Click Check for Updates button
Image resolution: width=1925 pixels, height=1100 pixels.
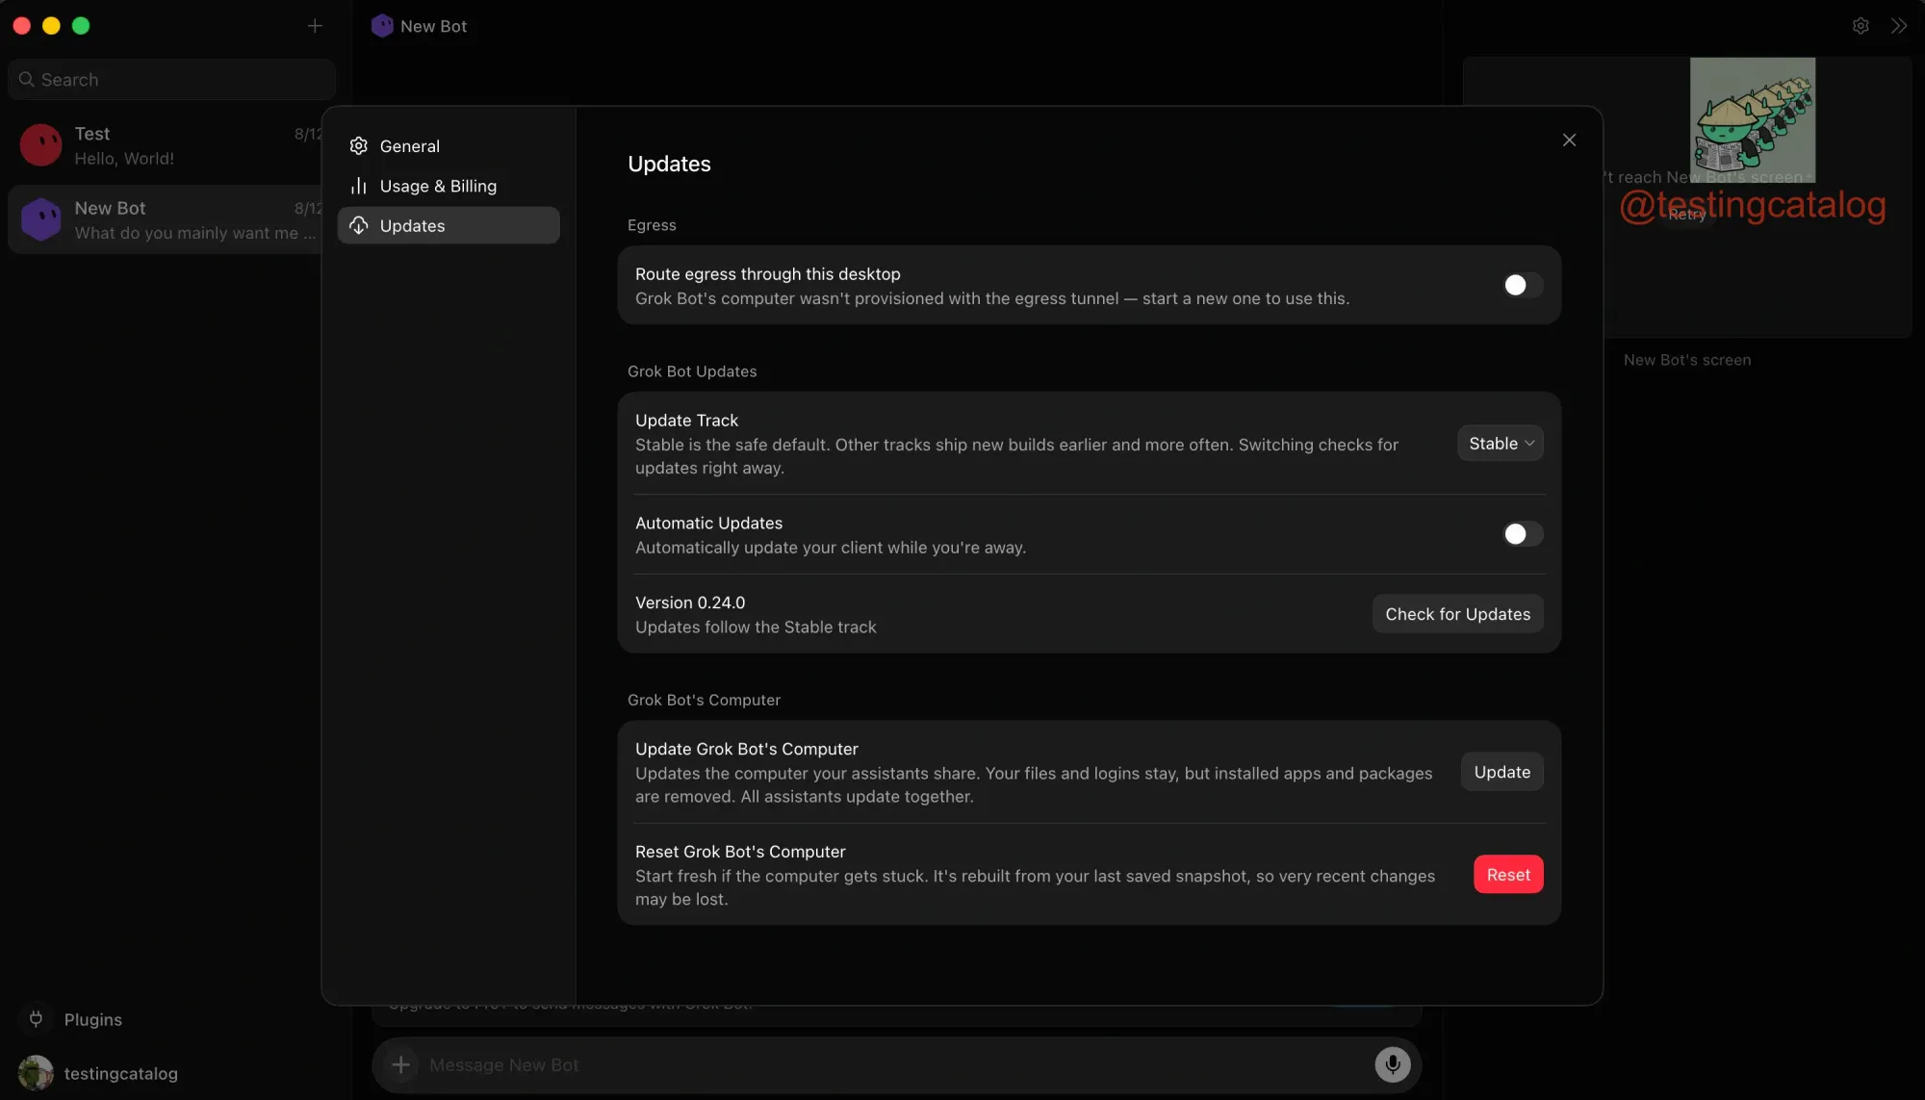(x=1457, y=614)
